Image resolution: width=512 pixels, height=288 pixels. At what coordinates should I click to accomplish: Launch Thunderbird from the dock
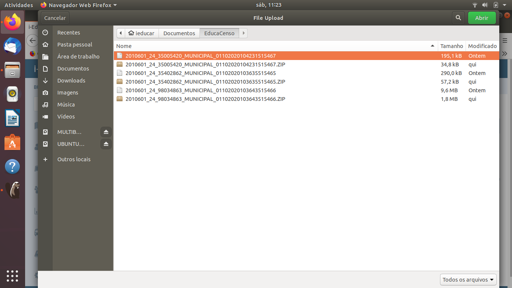coord(12,46)
